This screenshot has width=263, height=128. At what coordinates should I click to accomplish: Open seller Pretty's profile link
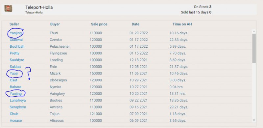14,53
